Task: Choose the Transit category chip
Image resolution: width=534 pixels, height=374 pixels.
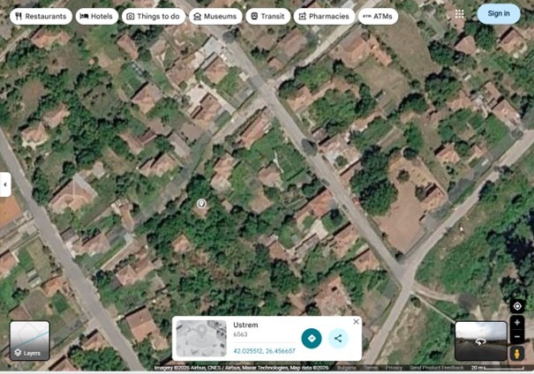Action: point(267,16)
